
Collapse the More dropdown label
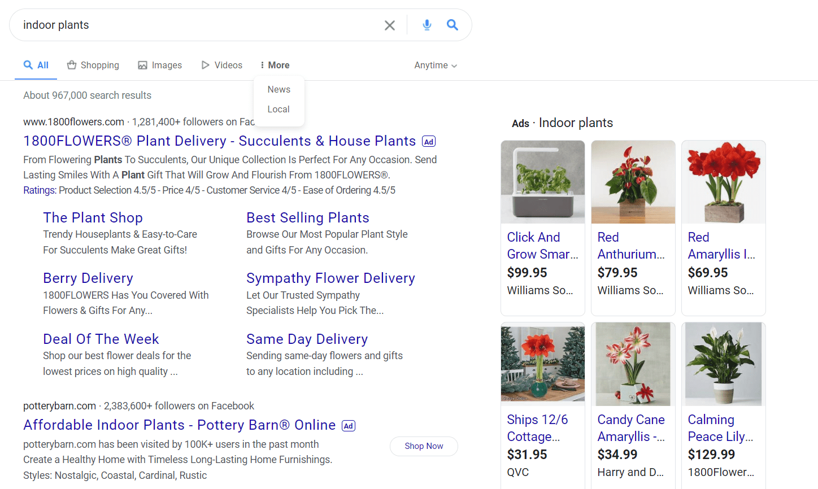279,66
